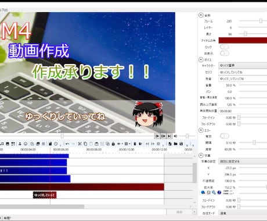Click the play button under the preview
Viewport: 267px width, 221px height.
coord(157,136)
